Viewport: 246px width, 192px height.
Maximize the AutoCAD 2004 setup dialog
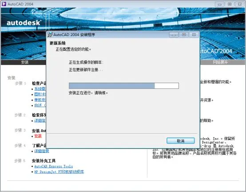(x=184, y=35)
